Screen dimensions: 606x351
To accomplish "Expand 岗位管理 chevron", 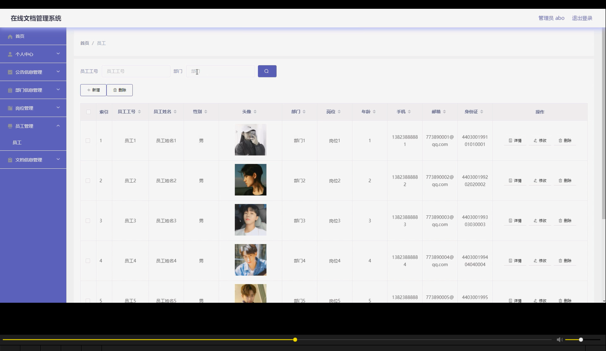I will click(x=58, y=108).
